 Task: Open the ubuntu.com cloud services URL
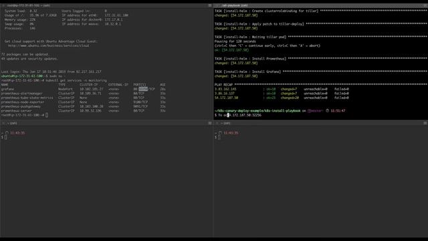tap(49, 46)
